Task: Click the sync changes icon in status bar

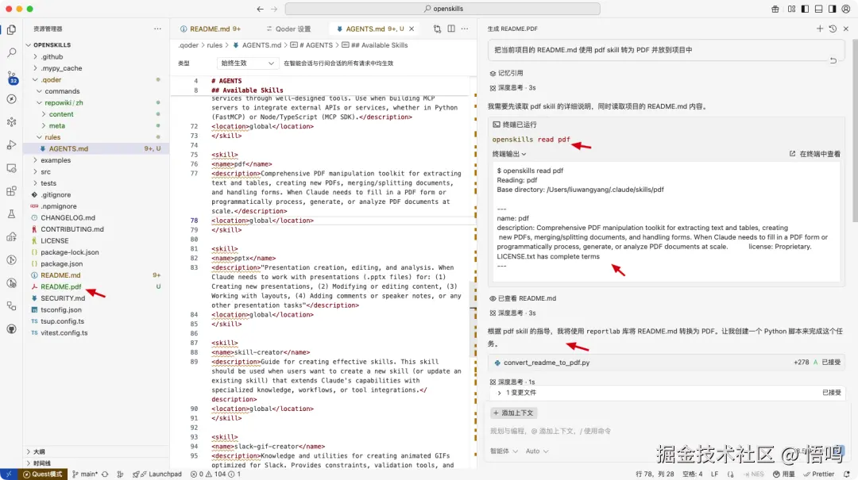Action: click(x=105, y=474)
